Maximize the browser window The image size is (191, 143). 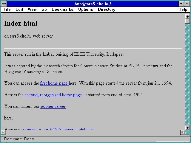coord(187,4)
